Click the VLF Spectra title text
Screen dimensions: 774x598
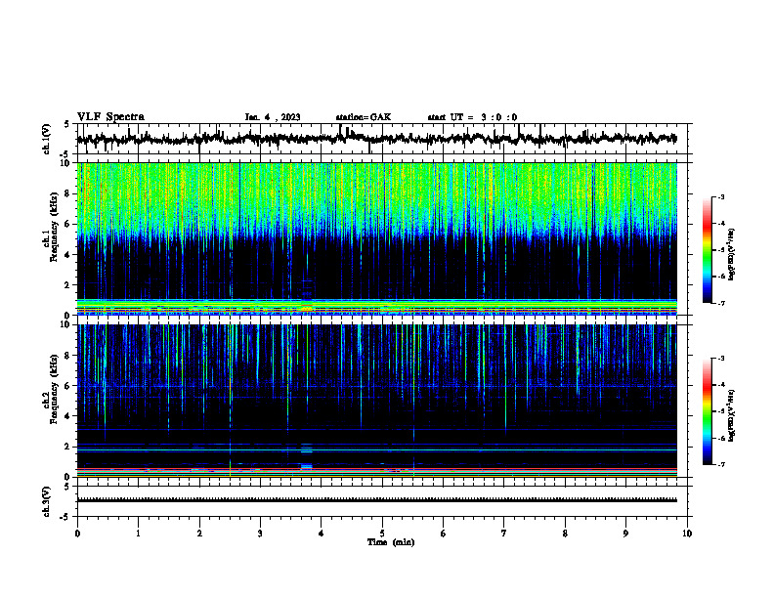pyautogui.click(x=110, y=117)
